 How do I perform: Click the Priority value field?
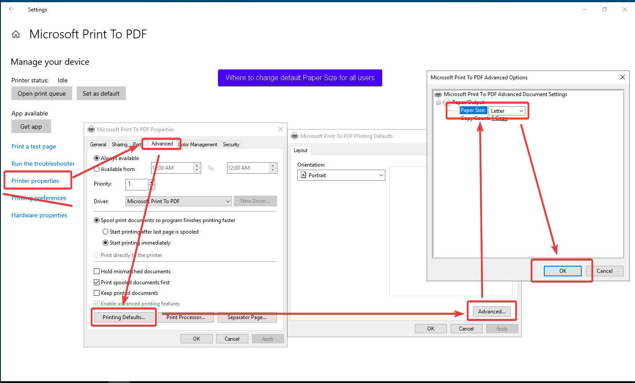(137, 184)
